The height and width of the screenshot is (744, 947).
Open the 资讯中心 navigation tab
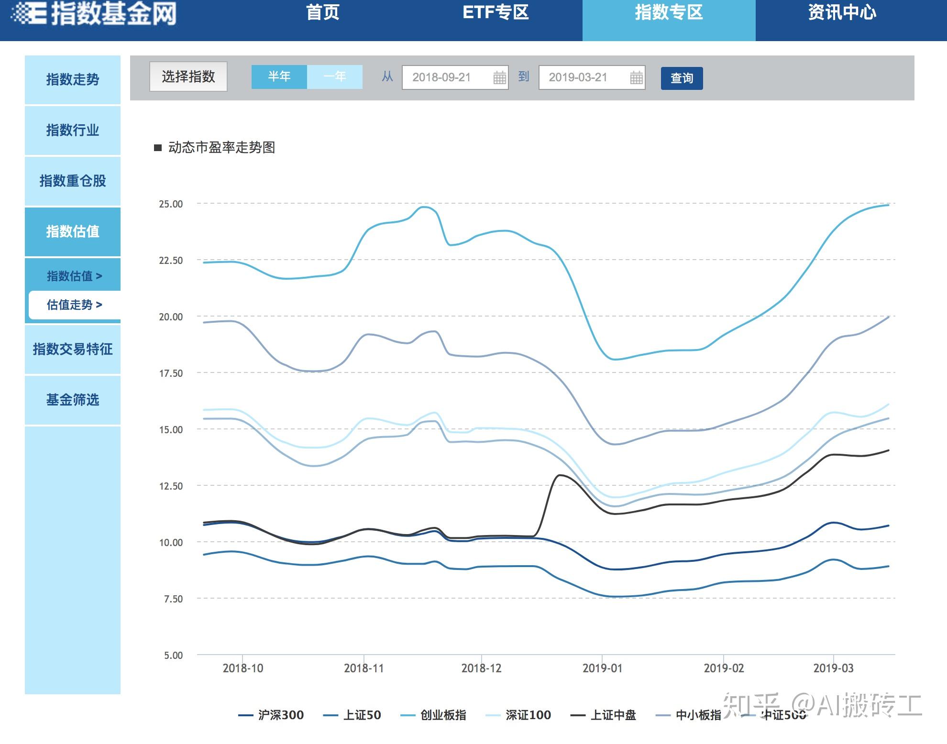click(x=842, y=13)
